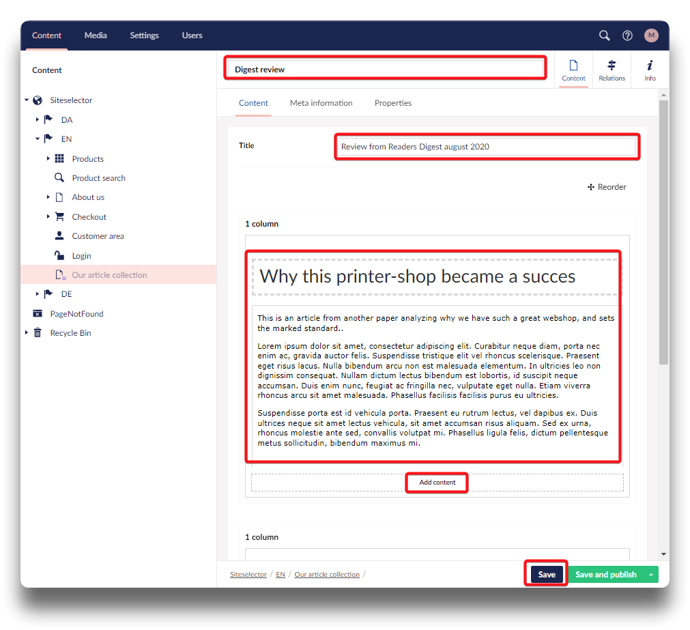Select the Meta information tab
The image size is (690, 630).
tap(321, 103)
